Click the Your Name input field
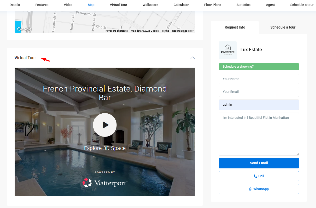 pos(259,79)
